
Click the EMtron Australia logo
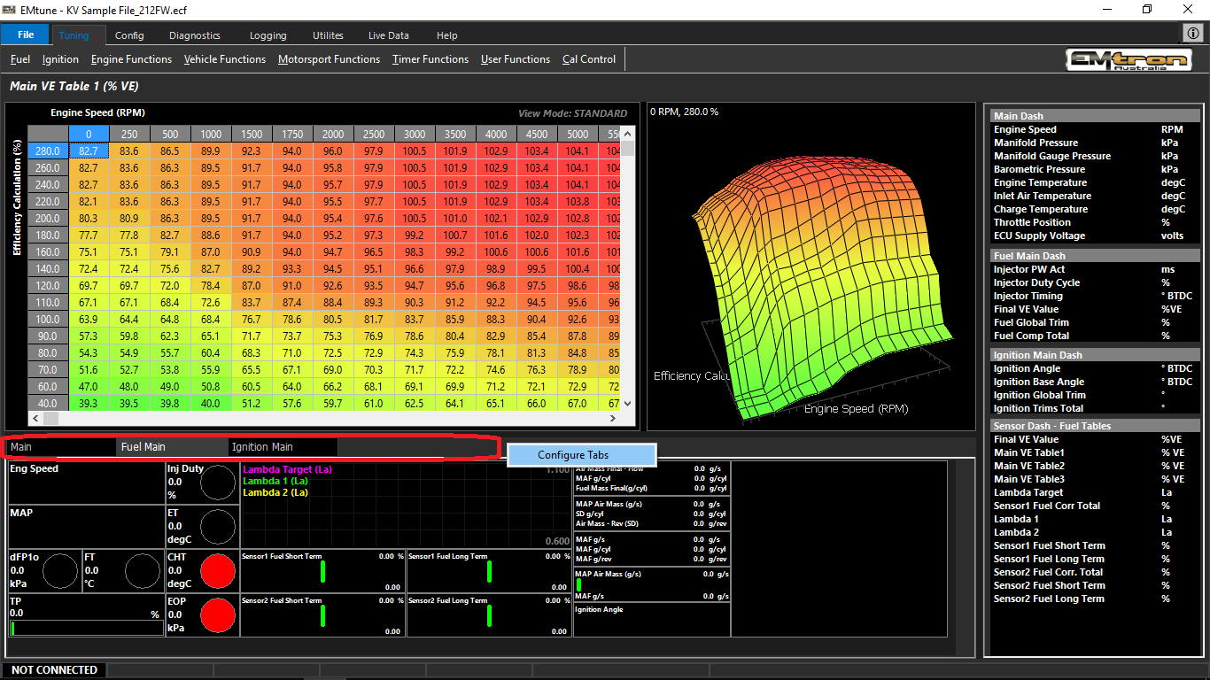(x=1127, y=60)
